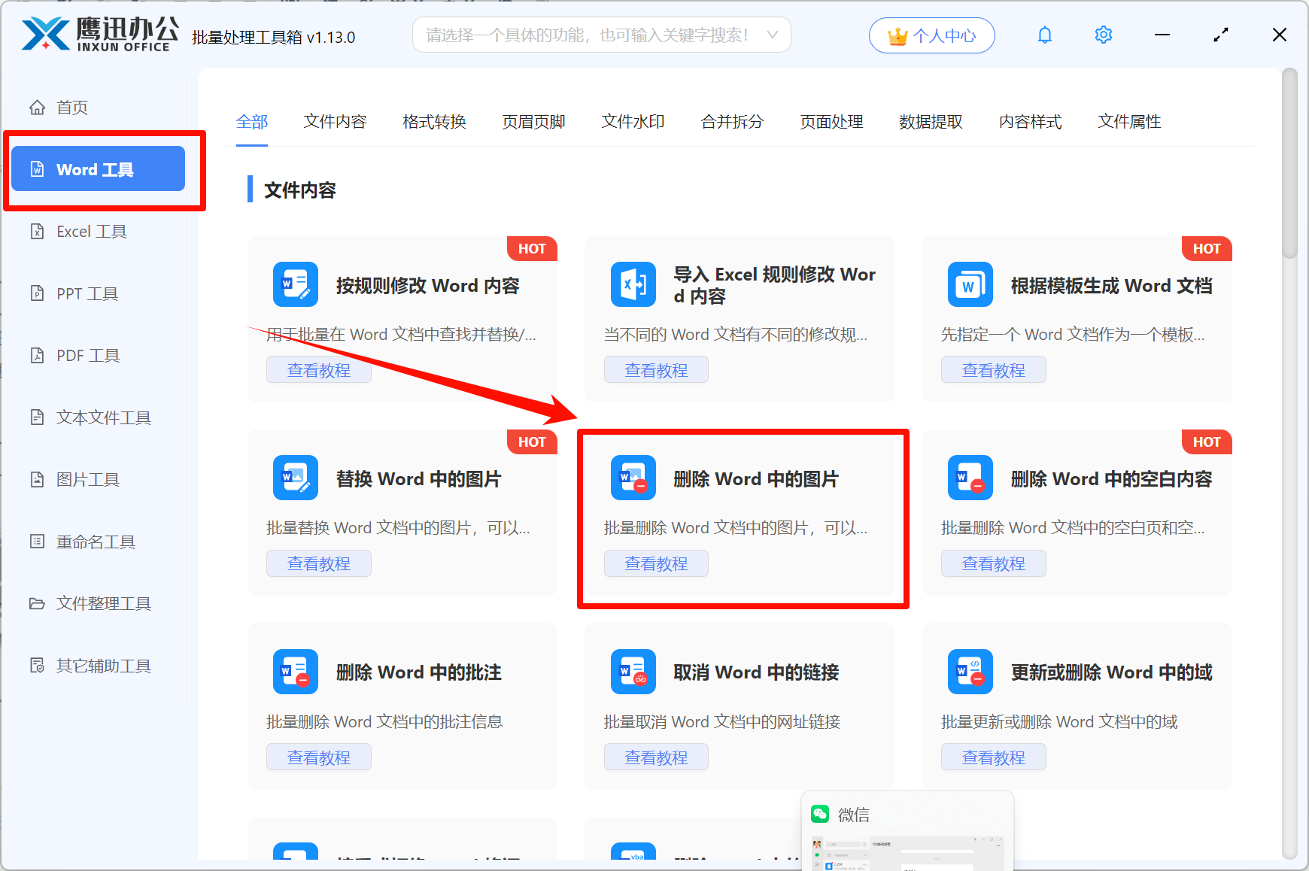The width and height of the screenshot is (1309, 871).
Task: Open PDF 工具 tools
Action: click(86, 355)
